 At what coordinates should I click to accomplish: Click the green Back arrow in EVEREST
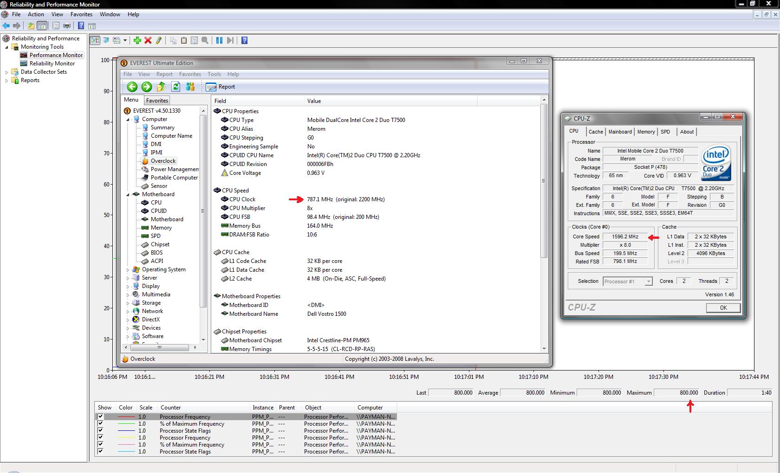click(132, 87)
